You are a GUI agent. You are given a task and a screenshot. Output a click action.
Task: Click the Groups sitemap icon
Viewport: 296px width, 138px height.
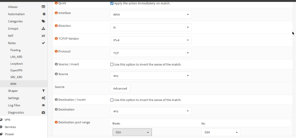[x=43, y=29]
